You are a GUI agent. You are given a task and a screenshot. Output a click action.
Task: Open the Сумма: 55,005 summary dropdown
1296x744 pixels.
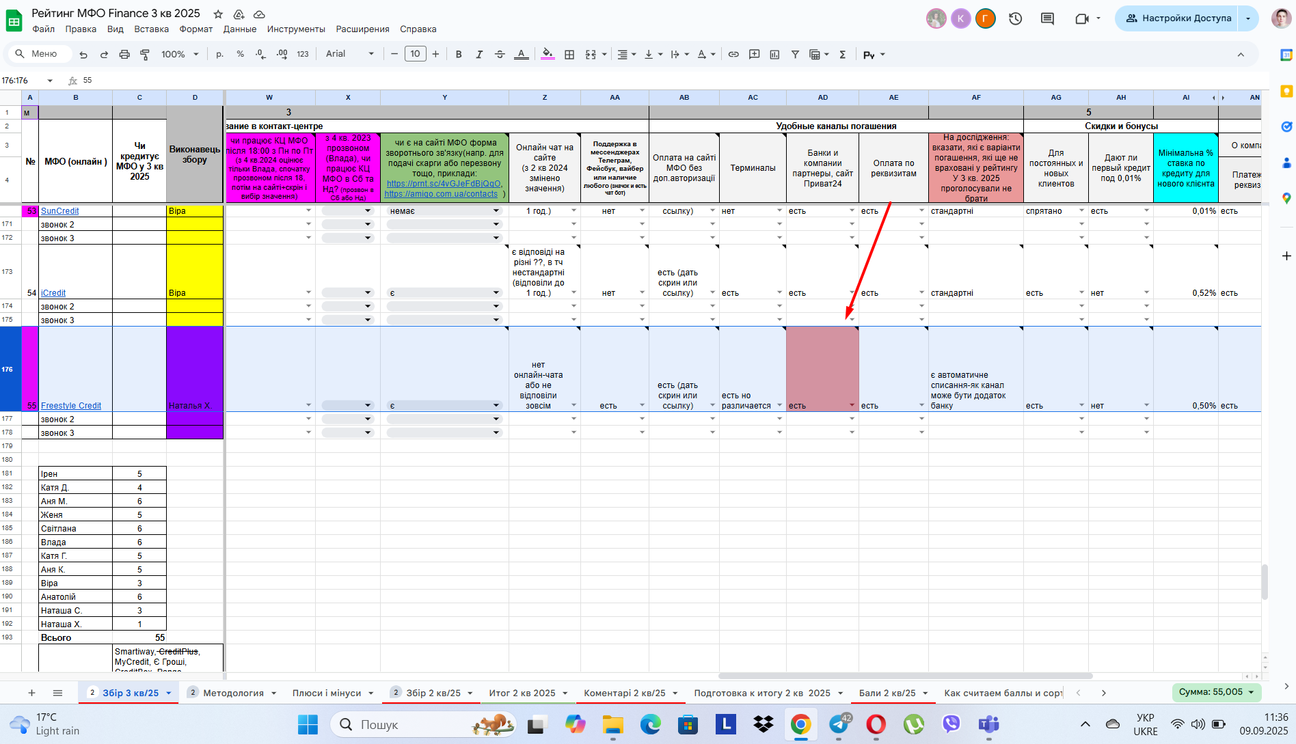pyautogui.click(x=1217, y=692)
